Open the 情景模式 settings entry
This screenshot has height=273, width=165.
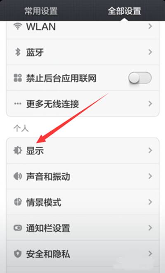(82, 202)
